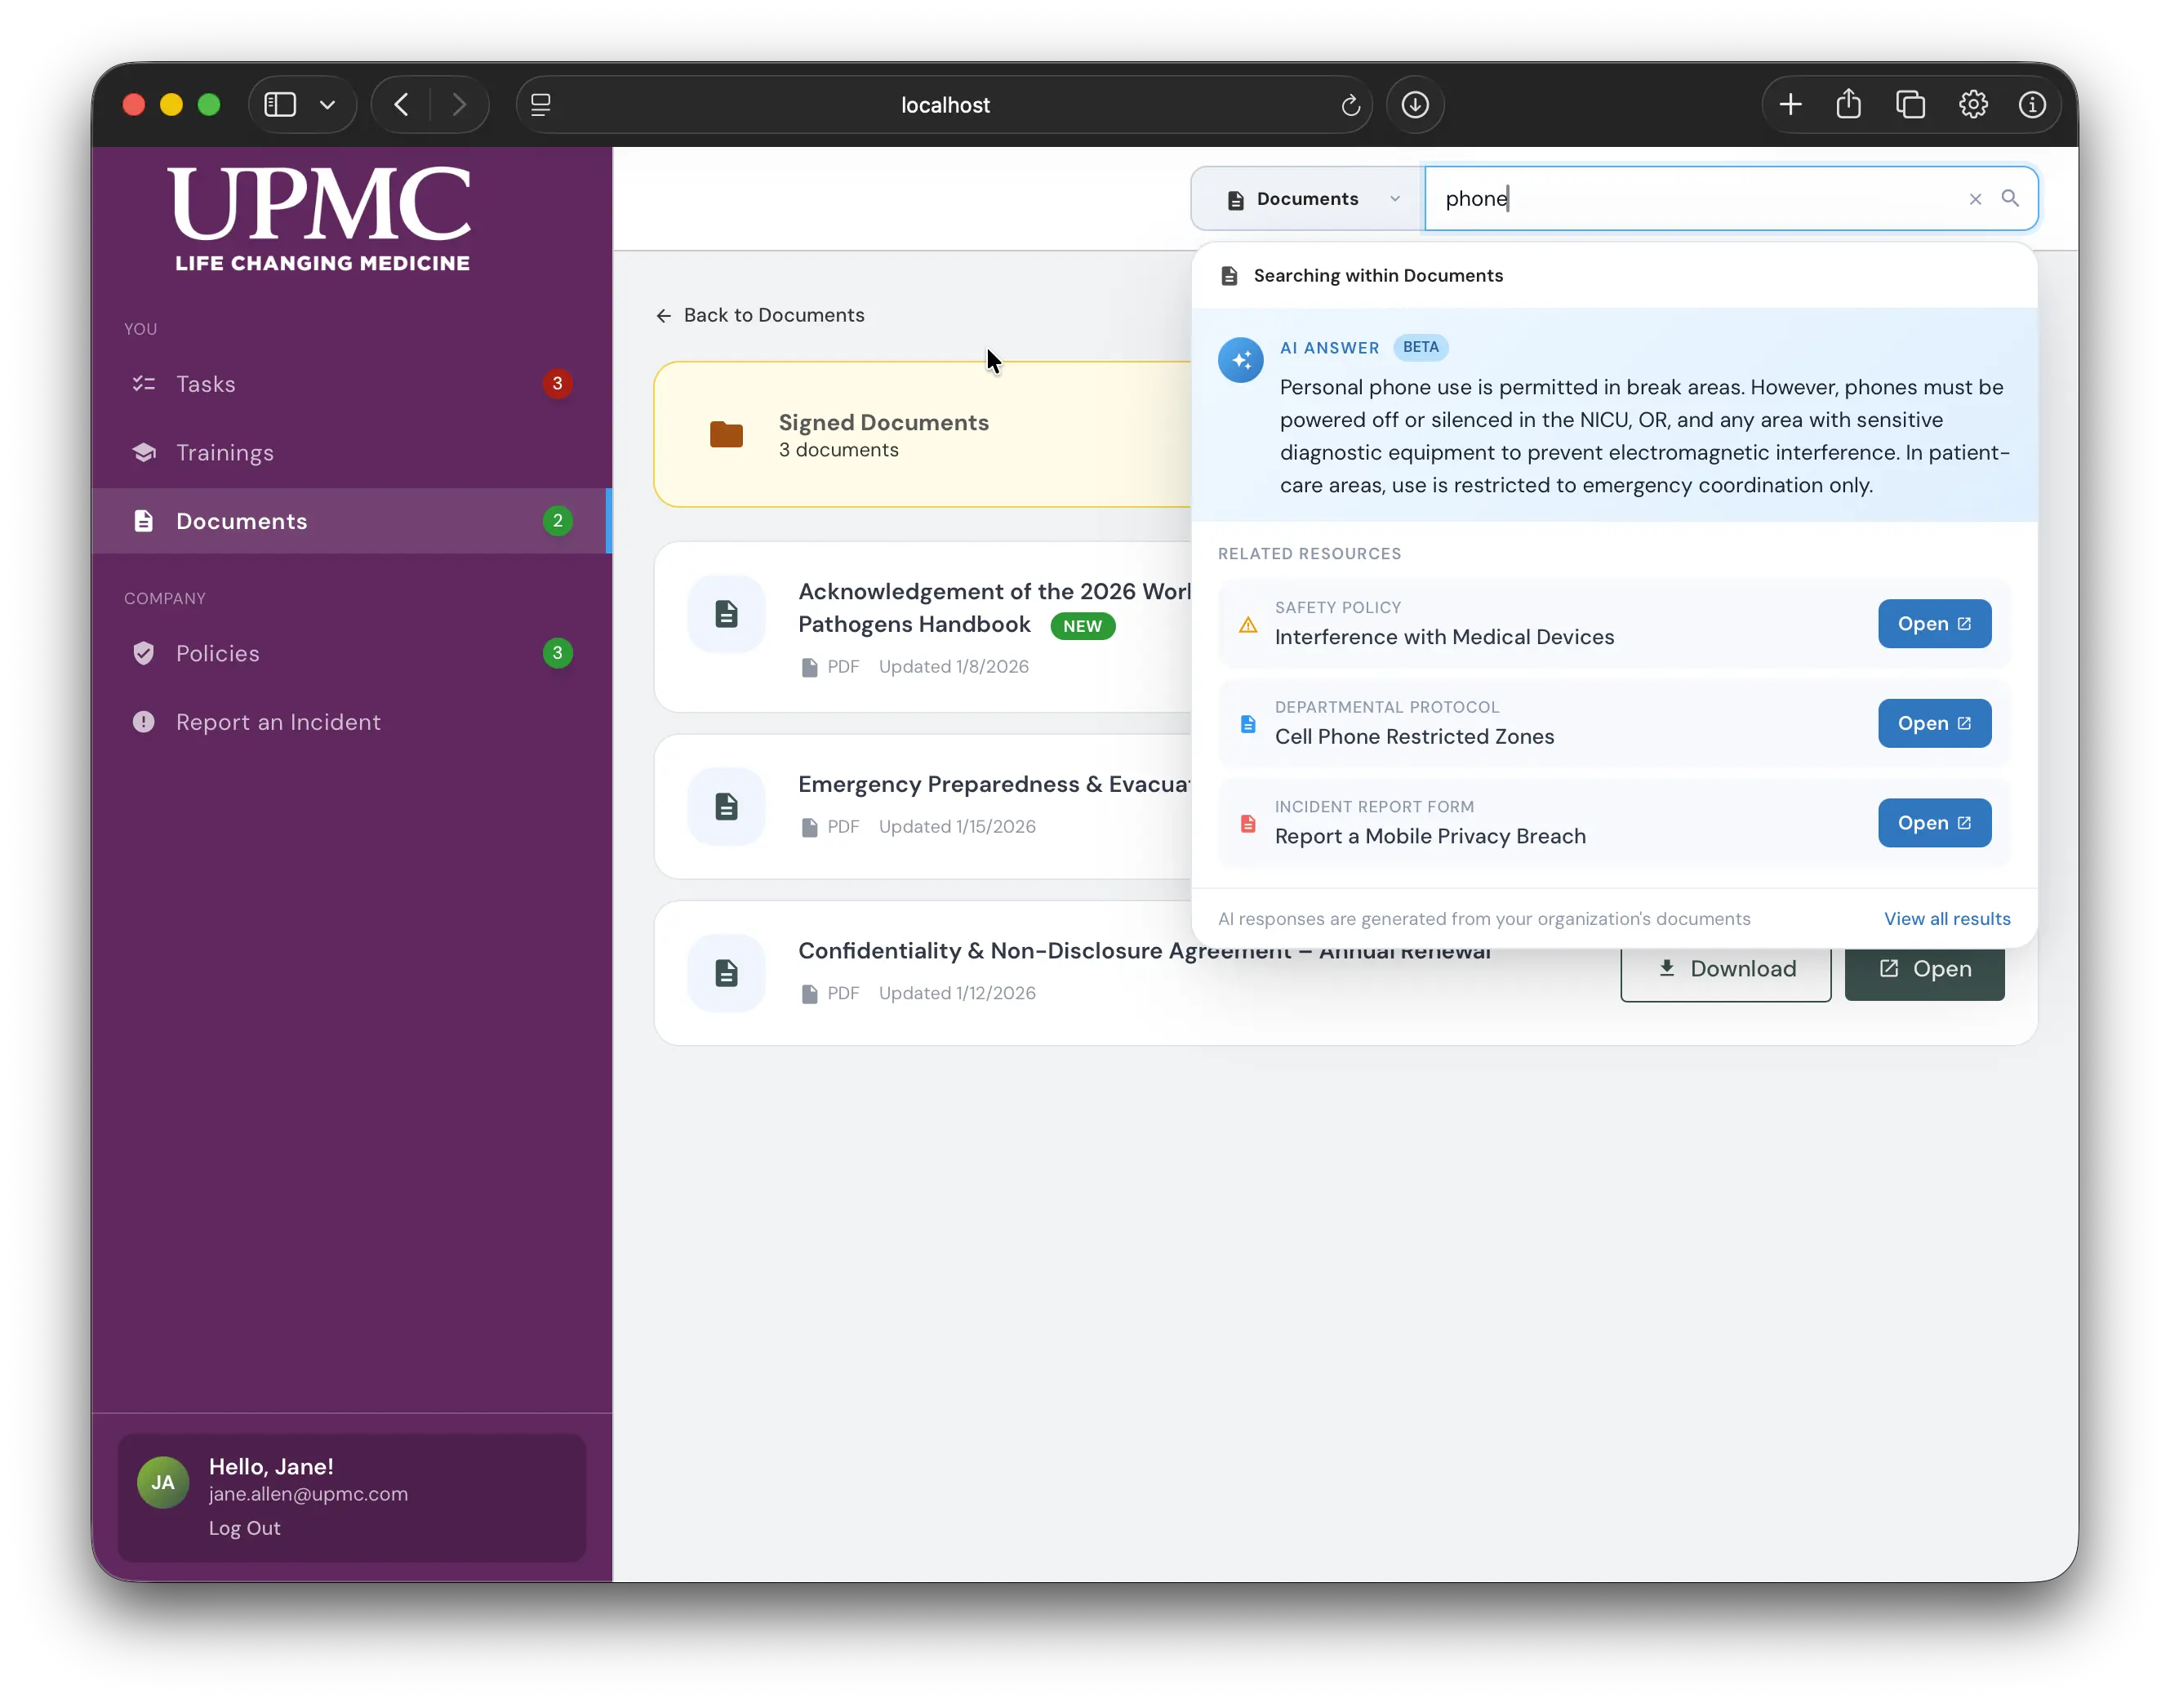Viewport: 2170px width, 1703px height.
Task: Click the Safety Policy warning icon
Action: coord(1247,625)
